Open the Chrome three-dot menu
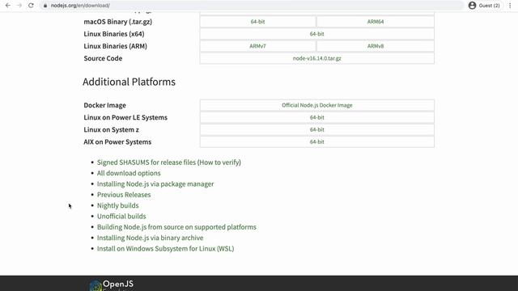518x291 pixels. pyautogui.click(x=510, y=6)
